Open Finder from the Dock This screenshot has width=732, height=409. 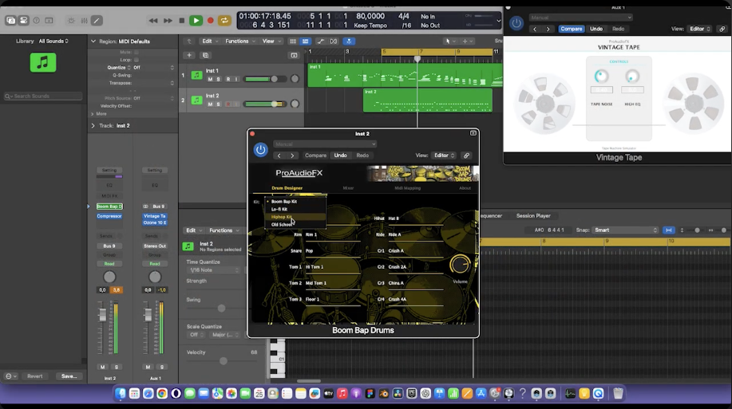click(120, 394)
